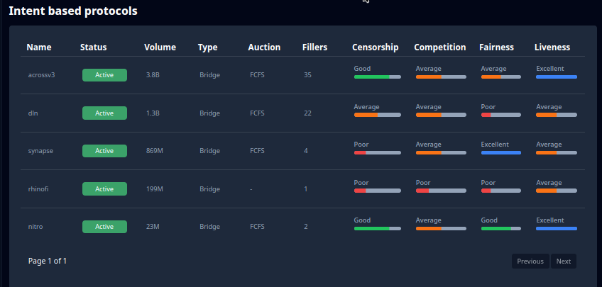602x287 pixels.
Task: Select the dln protocol name
Action: click(x=33, y=113)
